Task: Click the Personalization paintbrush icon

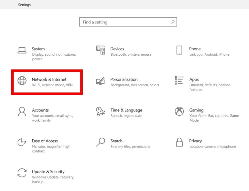Action: pyautogui.click(x=100, y=81)
